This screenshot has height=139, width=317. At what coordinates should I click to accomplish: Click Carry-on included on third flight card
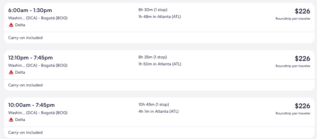25,132
